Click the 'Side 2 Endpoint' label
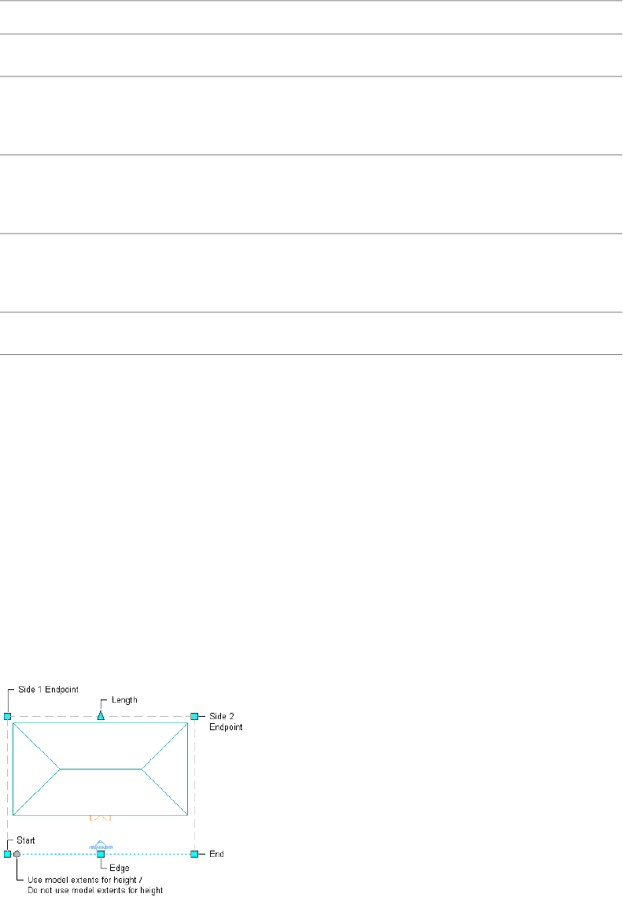Viewport: 623px width, 897px height. point(226,722)
